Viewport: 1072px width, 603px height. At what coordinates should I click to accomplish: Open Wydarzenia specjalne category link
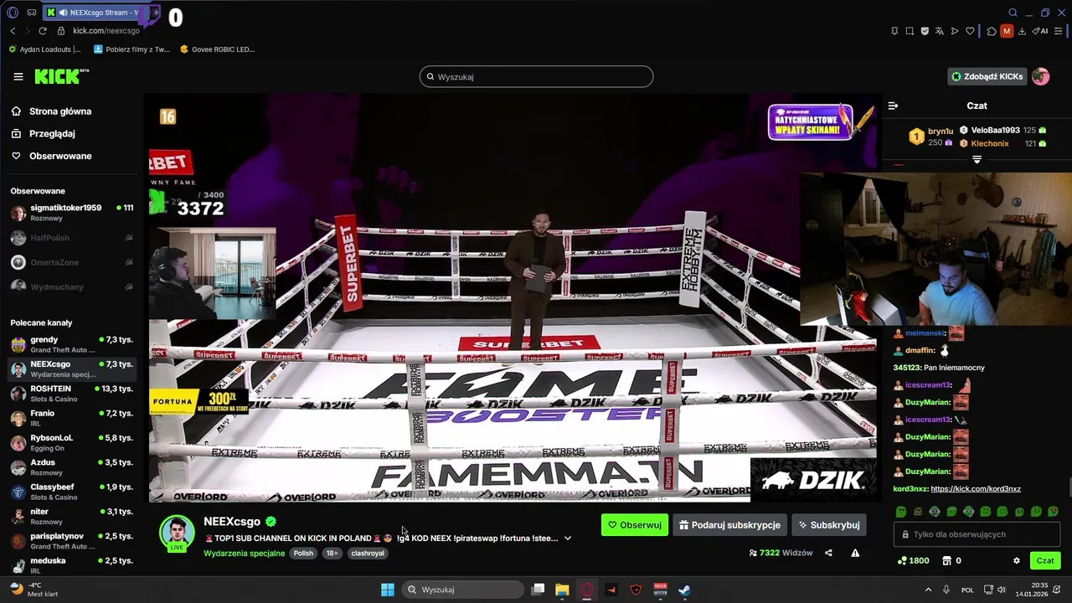tap(244, 553)
